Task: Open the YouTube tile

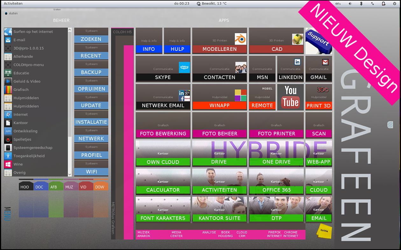Action: [x=290, y=97]
